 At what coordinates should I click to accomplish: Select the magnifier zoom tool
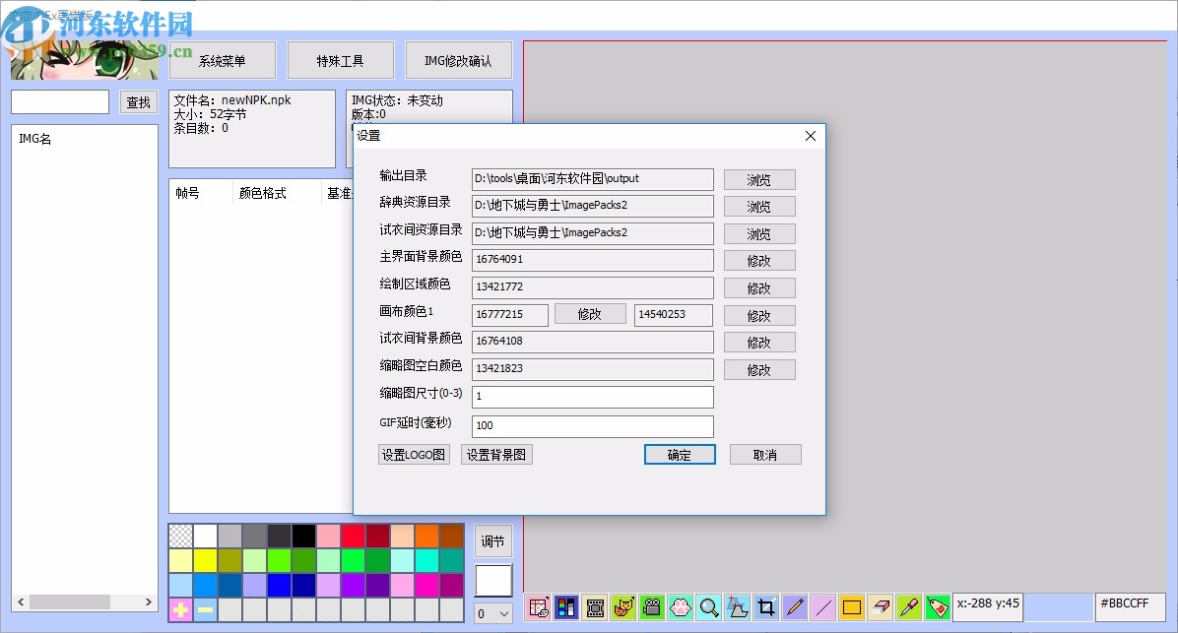pos(708,607)
